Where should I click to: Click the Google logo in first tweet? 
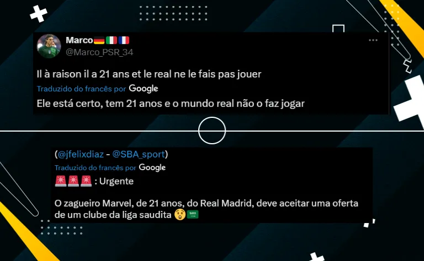pyautogui.click(x=144, y=89)
